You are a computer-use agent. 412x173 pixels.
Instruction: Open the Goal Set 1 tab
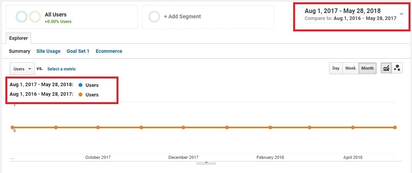coord(78,51)
